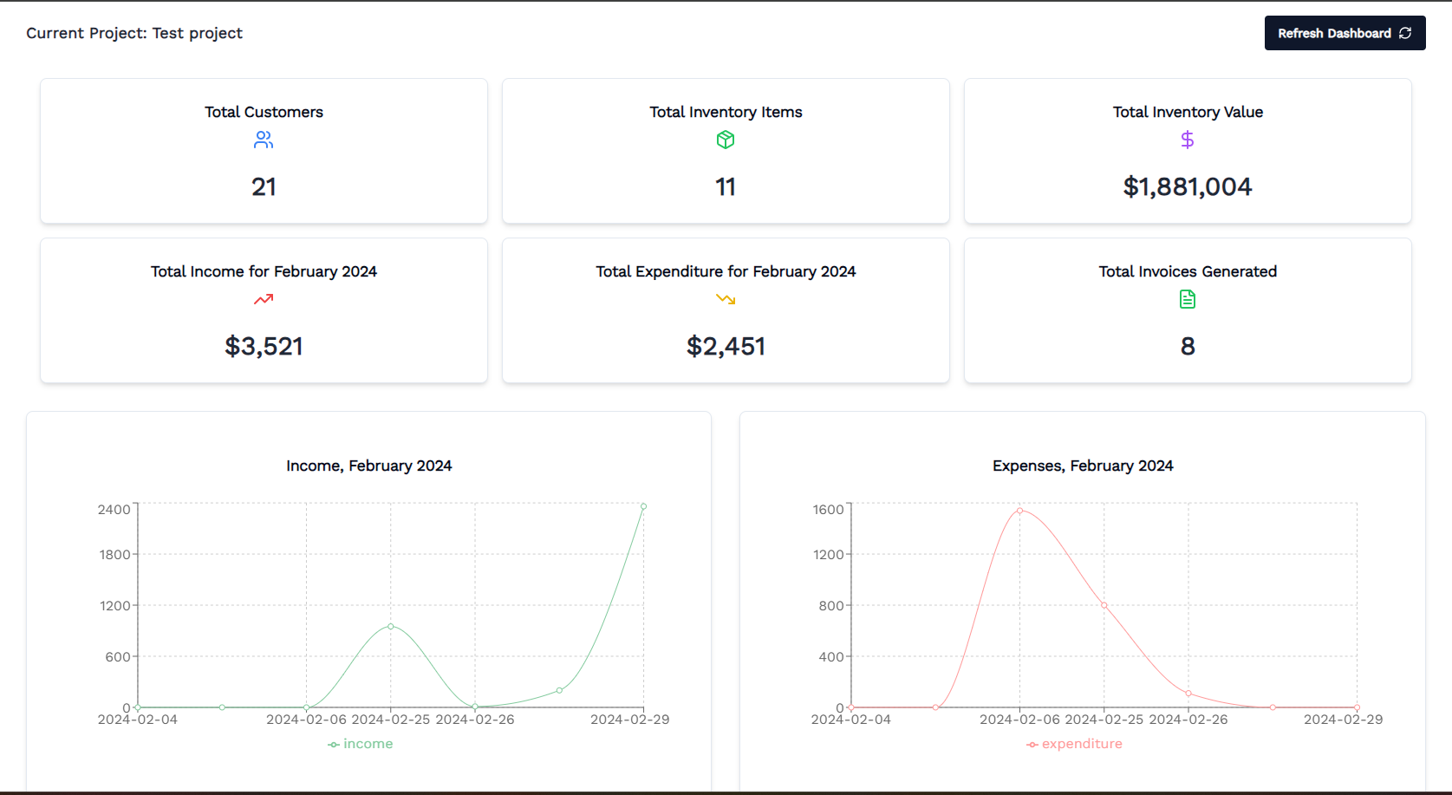Click the yellow downward trend icon
The image size is (1452, 795).
click(726, 299)
